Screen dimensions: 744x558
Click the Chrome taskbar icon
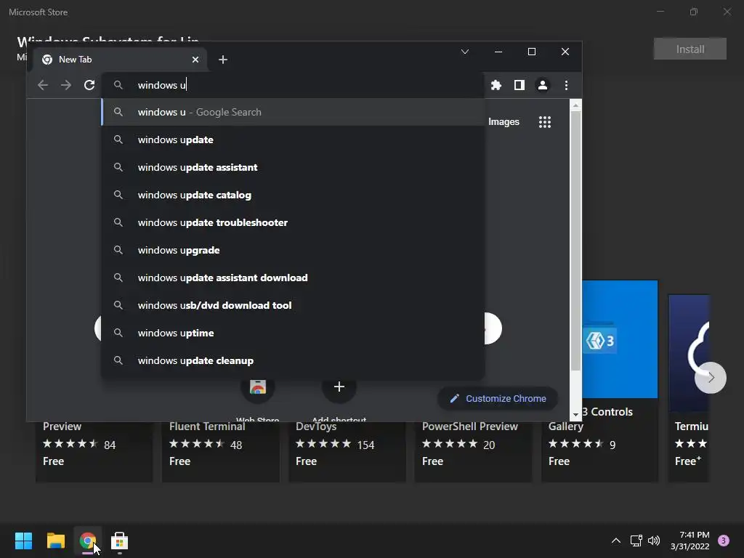pyautogui.click(x=88, y=541)
